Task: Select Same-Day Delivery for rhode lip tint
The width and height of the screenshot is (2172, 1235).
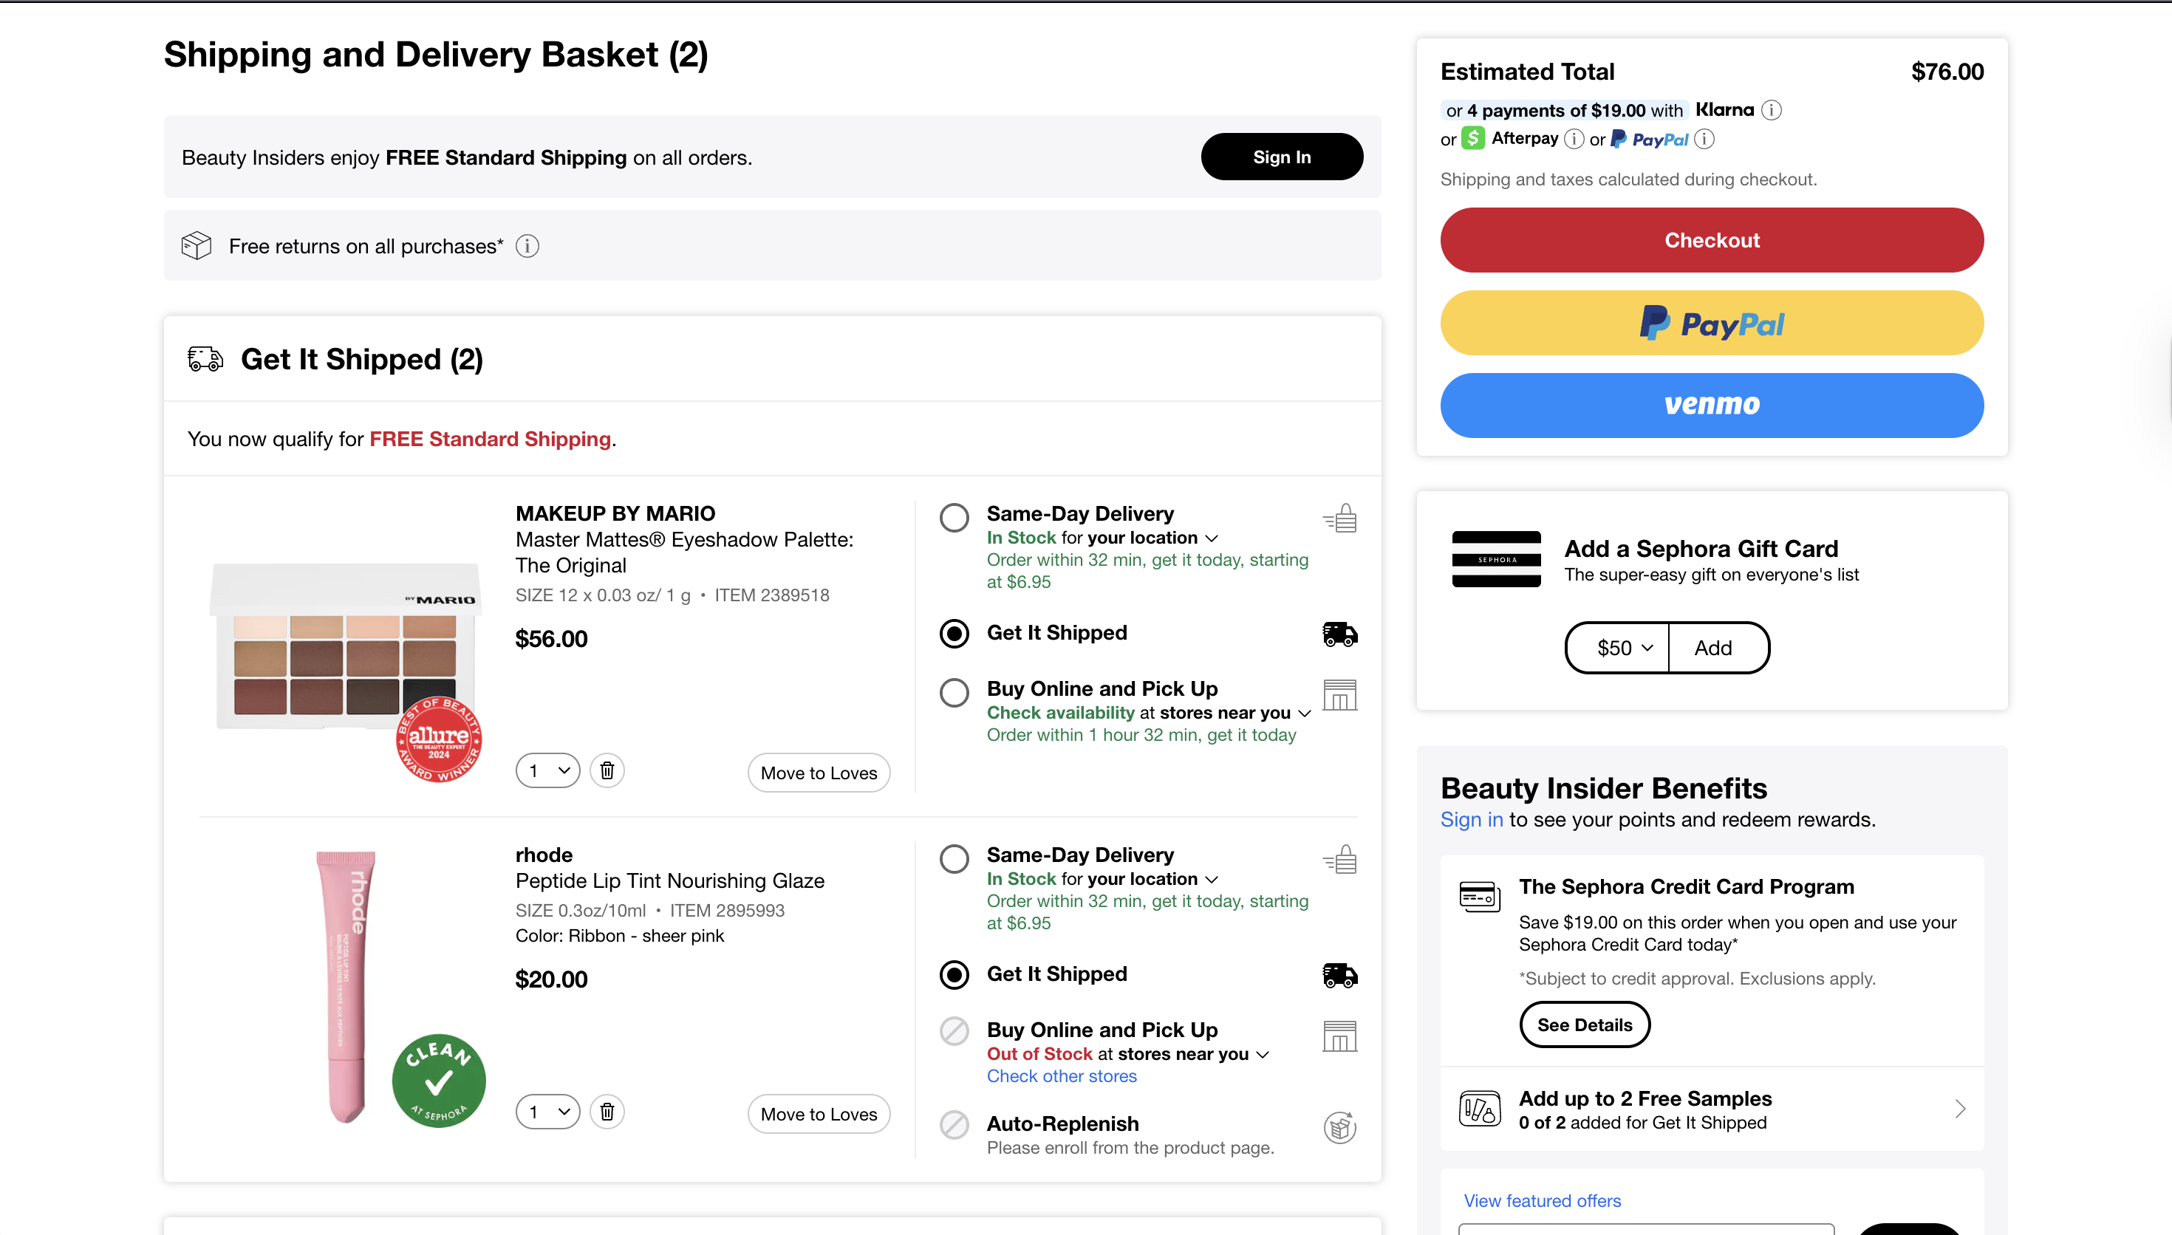Action: point(954,858)
